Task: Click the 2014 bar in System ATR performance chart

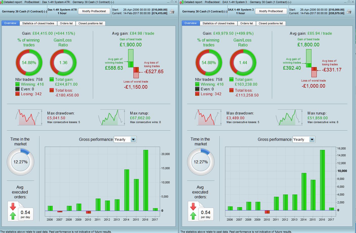Action: 127,190
